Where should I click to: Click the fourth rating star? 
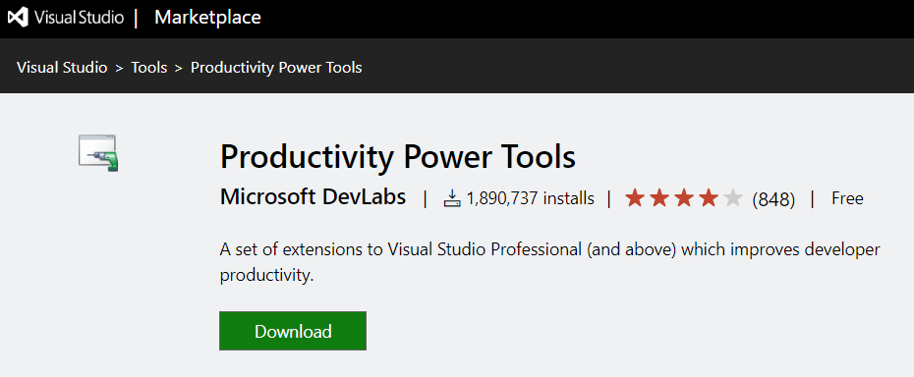pos(709,198)
